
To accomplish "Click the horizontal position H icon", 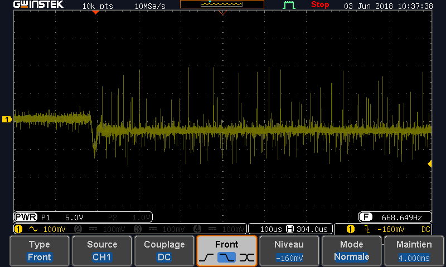I will point(290,229).
